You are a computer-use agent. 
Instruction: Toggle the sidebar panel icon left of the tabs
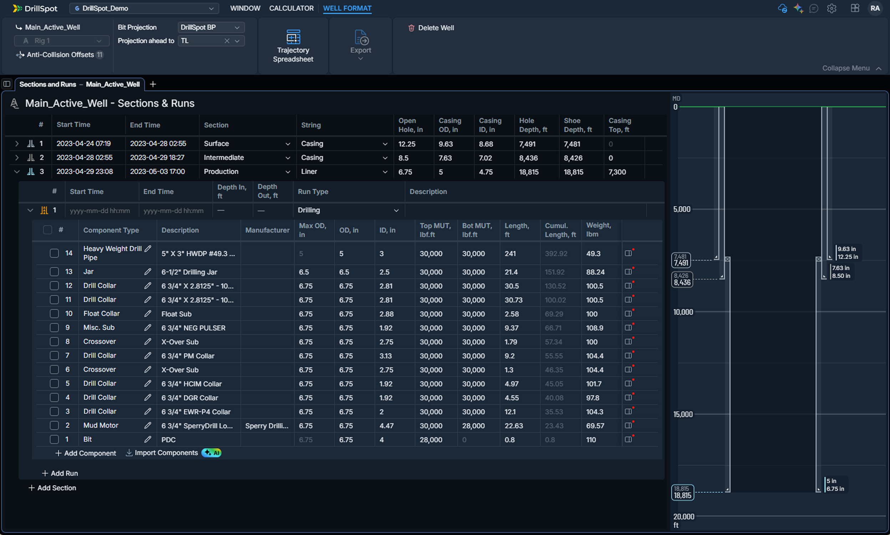(x=7, y=84)
